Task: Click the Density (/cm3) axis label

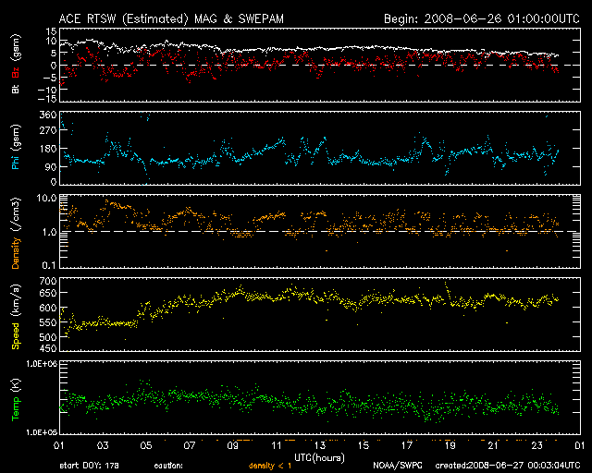Action: coord(15,236)
